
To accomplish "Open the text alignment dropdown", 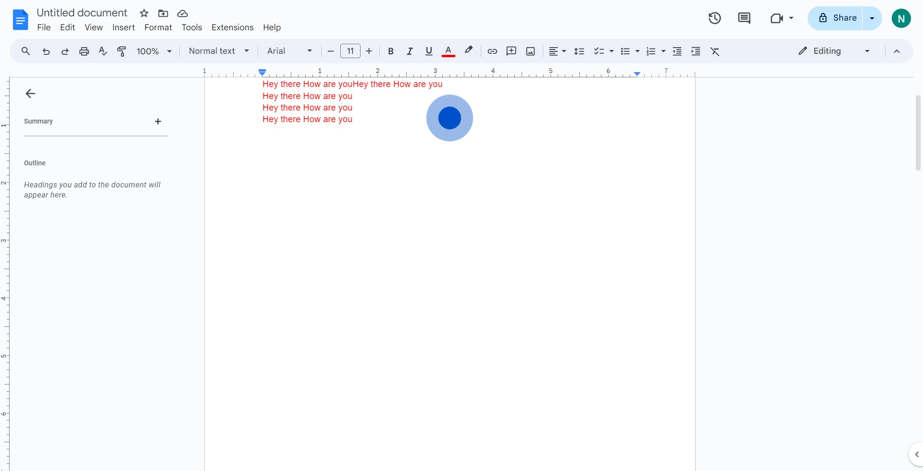I will point(558,51).
